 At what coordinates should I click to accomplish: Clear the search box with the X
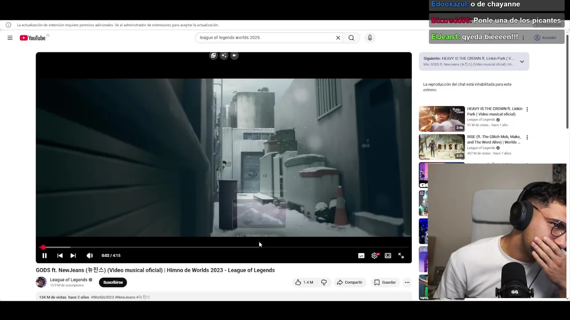pos(338,38)
